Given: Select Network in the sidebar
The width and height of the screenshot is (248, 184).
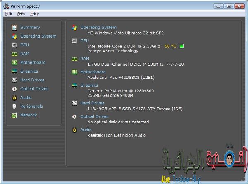Looking at the screenshot, I should (29, 115).
